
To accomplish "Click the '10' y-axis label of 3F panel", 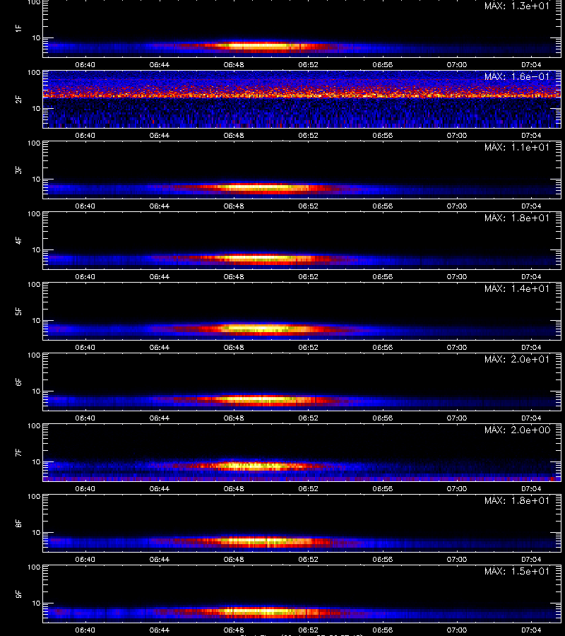I will click(x=36, y=179).
